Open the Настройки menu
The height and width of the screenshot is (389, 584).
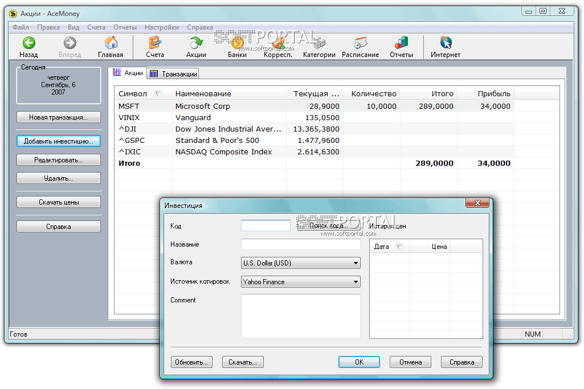click(x=162, y=27)
